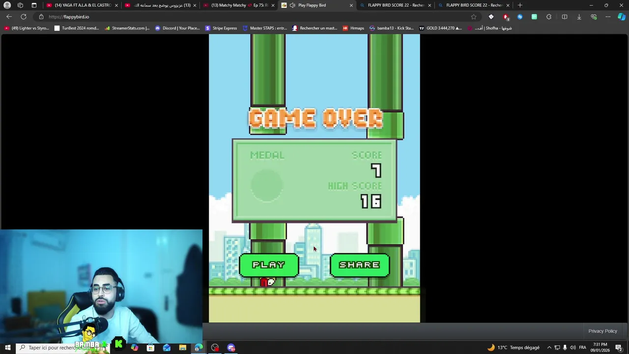
Task: Open Browser essentials heart icon
Action: [x=594, y=17]
